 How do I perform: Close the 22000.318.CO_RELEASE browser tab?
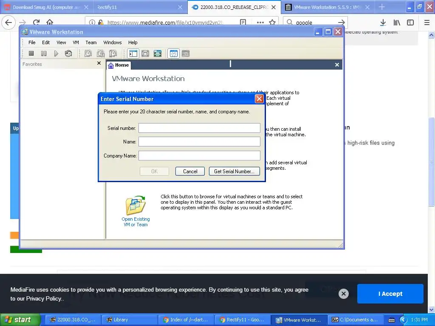point(274,7)
